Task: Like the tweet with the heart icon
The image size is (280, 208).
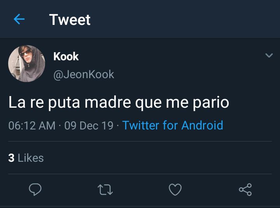Action: click(x=175, y=189)
